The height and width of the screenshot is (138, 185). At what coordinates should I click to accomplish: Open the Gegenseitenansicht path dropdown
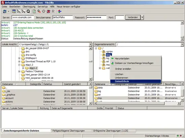click(x=182, y=44)
